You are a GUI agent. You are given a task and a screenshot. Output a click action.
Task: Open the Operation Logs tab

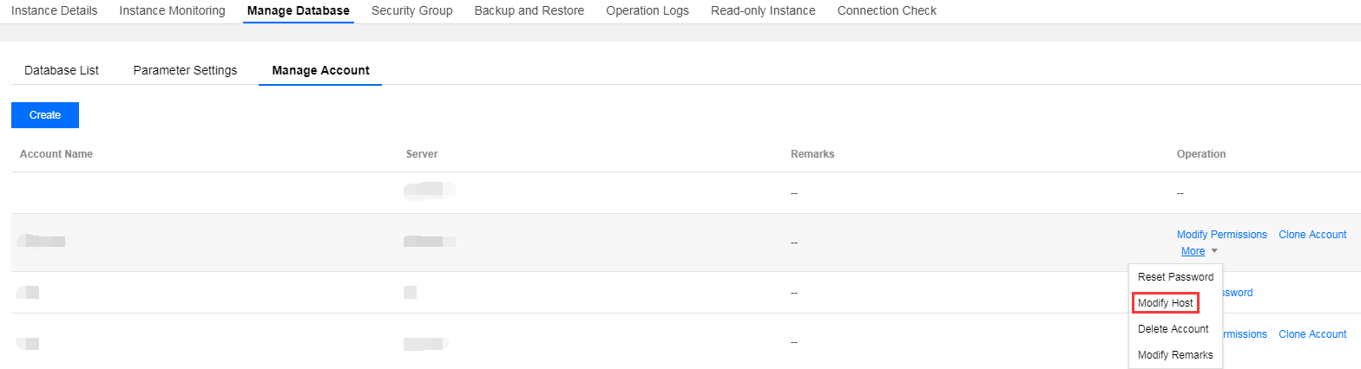pyautogui.click(x=647, y=11)
